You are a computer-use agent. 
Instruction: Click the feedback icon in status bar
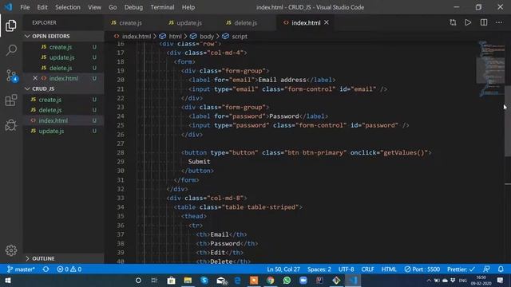[x=486, y=269]
